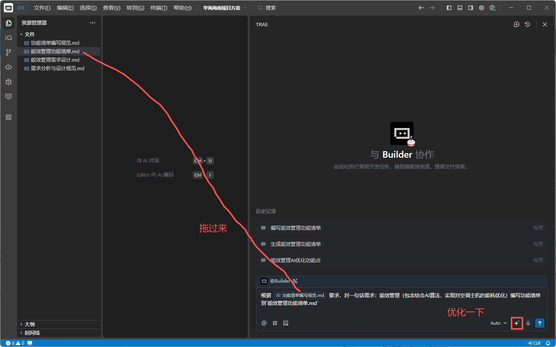
Task: Click the new chat icon in TRAE panel
Action: (x=517, y=24)
